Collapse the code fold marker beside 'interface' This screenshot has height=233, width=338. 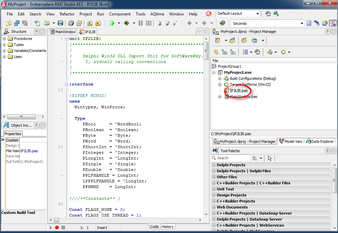pos(66,84)
